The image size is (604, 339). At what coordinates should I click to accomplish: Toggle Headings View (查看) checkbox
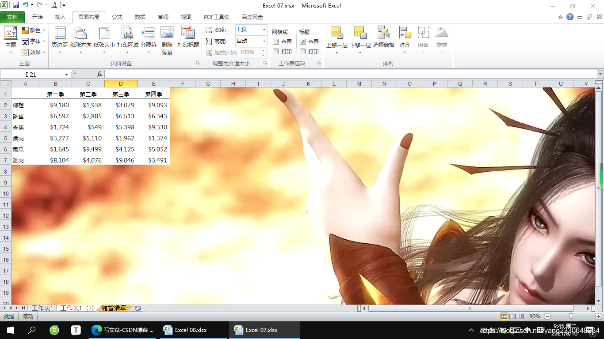click(x=302, y=41)
